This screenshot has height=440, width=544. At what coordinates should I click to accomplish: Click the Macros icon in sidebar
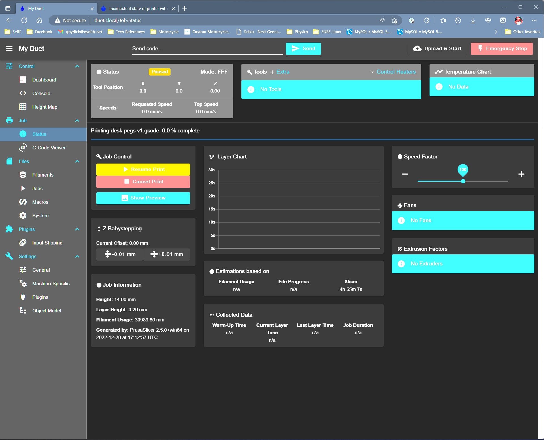[x=23, y=202]
